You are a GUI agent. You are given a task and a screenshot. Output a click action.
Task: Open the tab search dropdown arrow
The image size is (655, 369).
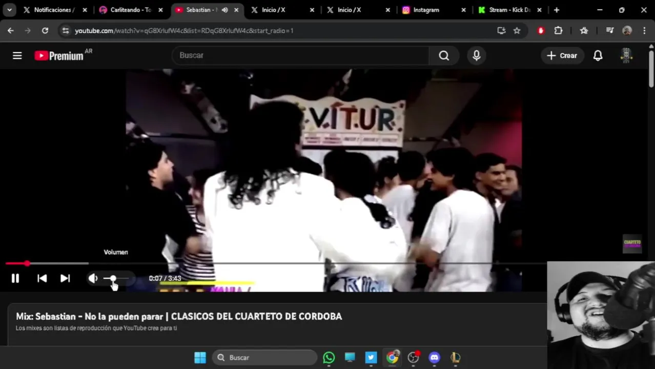click(x=9, y=10)
